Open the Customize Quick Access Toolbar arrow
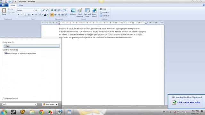The width and height of the screenshot is (205, 115). (16, 2)
